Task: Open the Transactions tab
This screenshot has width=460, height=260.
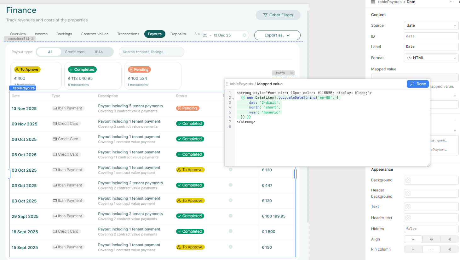Action: (128, 34)
